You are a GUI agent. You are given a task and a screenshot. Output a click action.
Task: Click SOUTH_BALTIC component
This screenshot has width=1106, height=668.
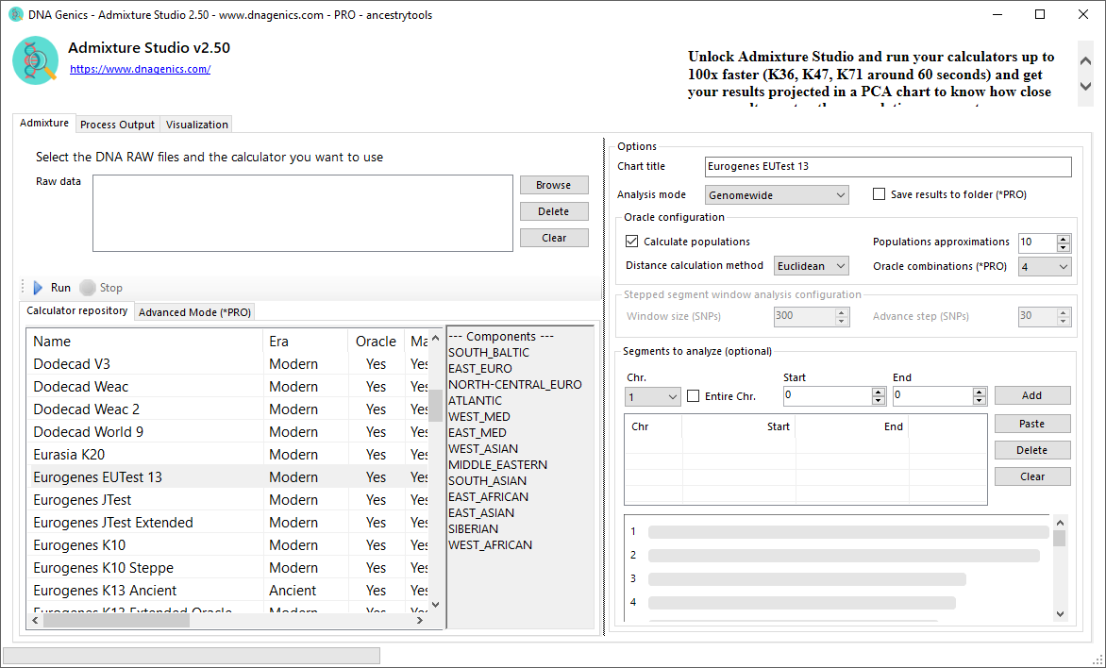(489, 353)
